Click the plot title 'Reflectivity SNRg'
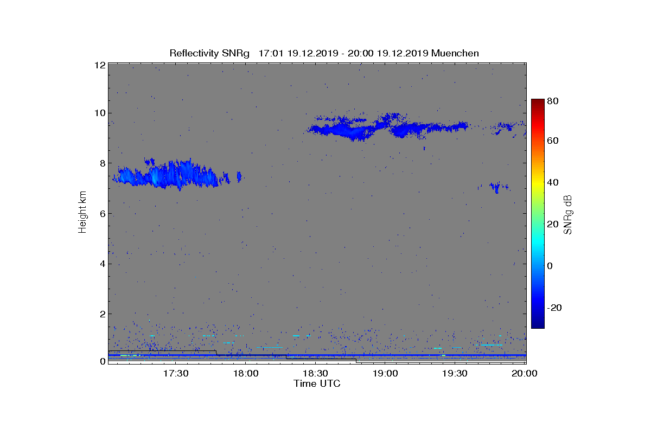Screen dimensions: 651x434 (x=209, y=53)
